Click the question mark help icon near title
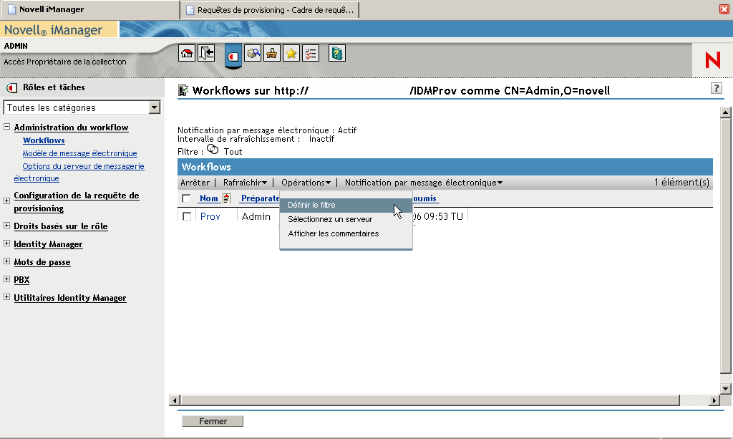Viewport: 733px width, 439px height. pyautogui.click(x=716, y=88)
